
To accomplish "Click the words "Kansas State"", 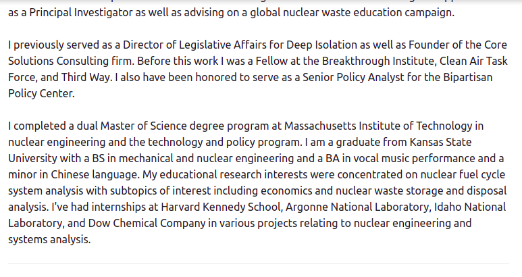I will pos(440,142).
